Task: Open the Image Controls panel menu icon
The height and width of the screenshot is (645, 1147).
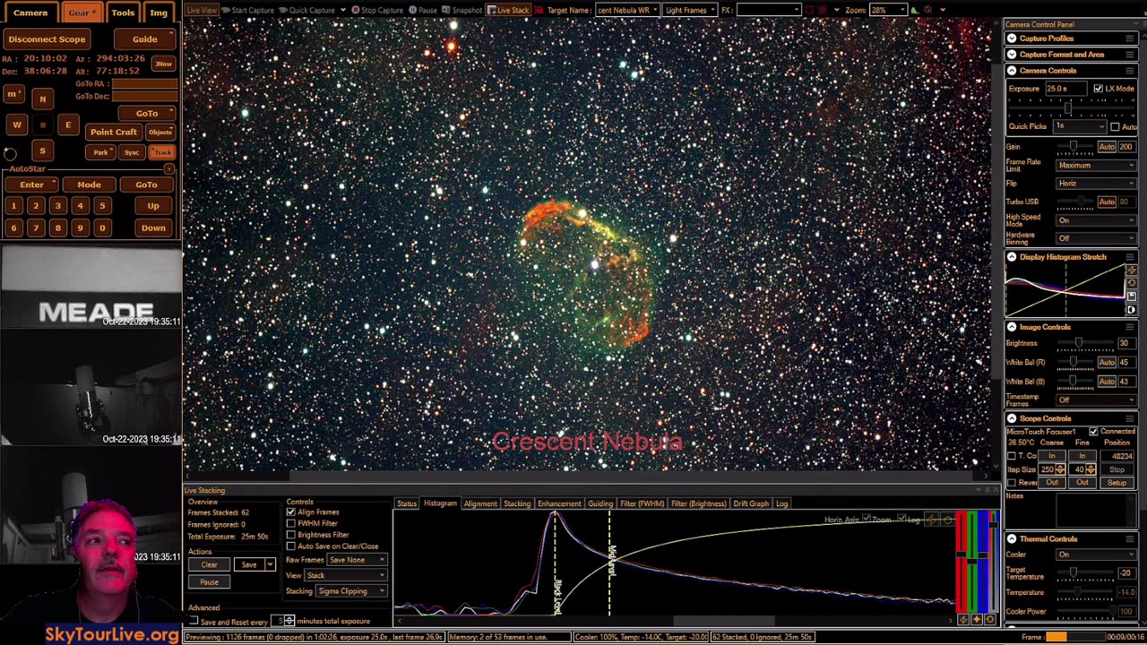Action: (x=1131, y=327)
